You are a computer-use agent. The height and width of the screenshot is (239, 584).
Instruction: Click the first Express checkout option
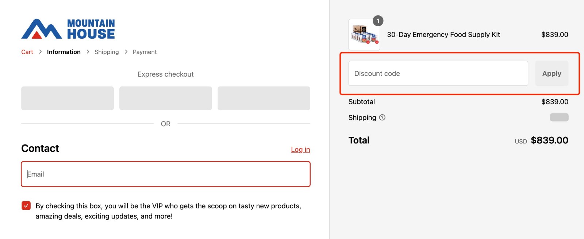[x=67, y=98]
